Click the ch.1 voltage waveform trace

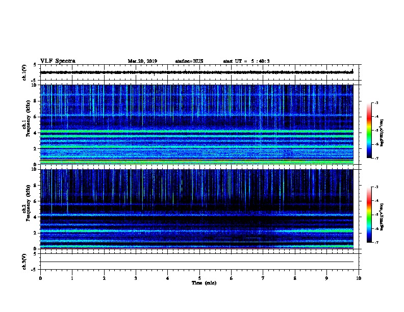(196, 72)
